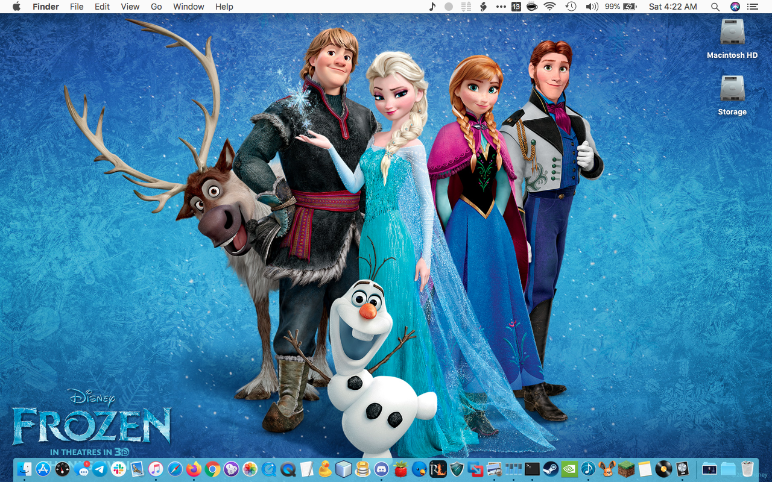The image size is (772, 482).
Task: Open Slack in the Dock
Action: point(118,469)
